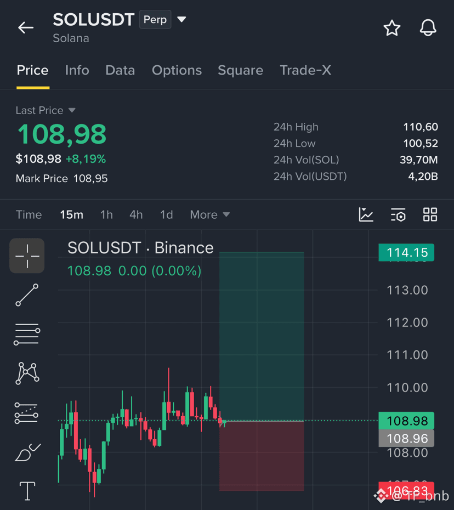Screen dimensions: 454x510
Task: Open the contract type dropdown arrow
Action: point(181,20)
